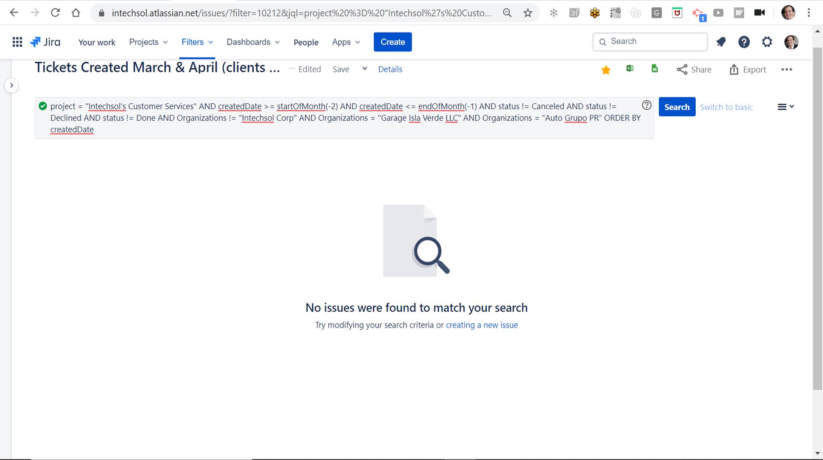823x460 pixels.
Task: Click Switch to basic search
Action: click(x=727, y=107)
